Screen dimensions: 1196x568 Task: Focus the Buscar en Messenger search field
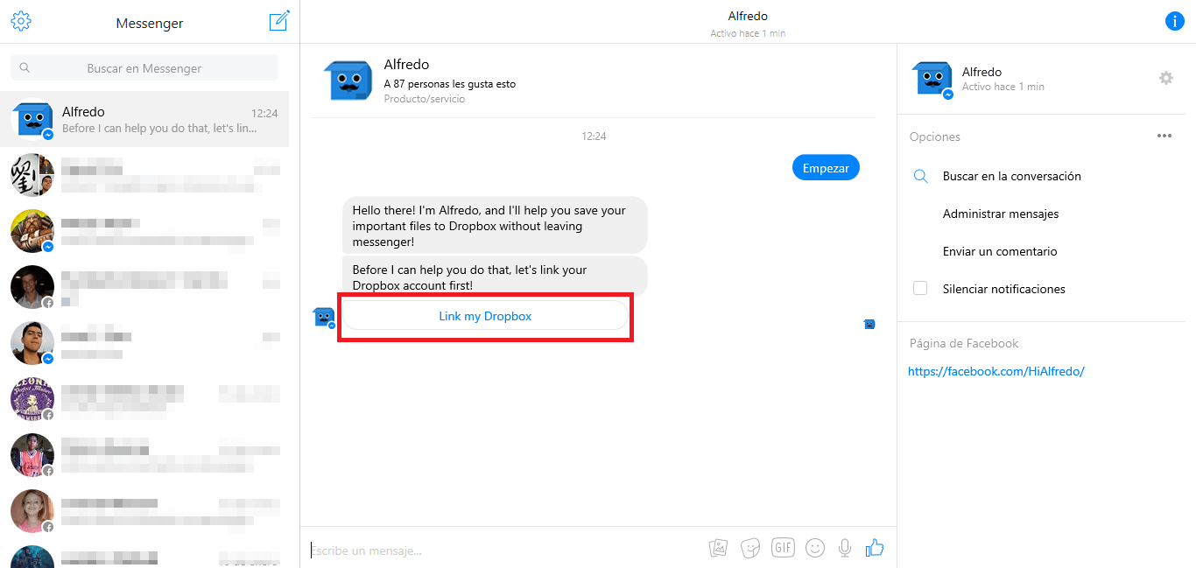144,68
